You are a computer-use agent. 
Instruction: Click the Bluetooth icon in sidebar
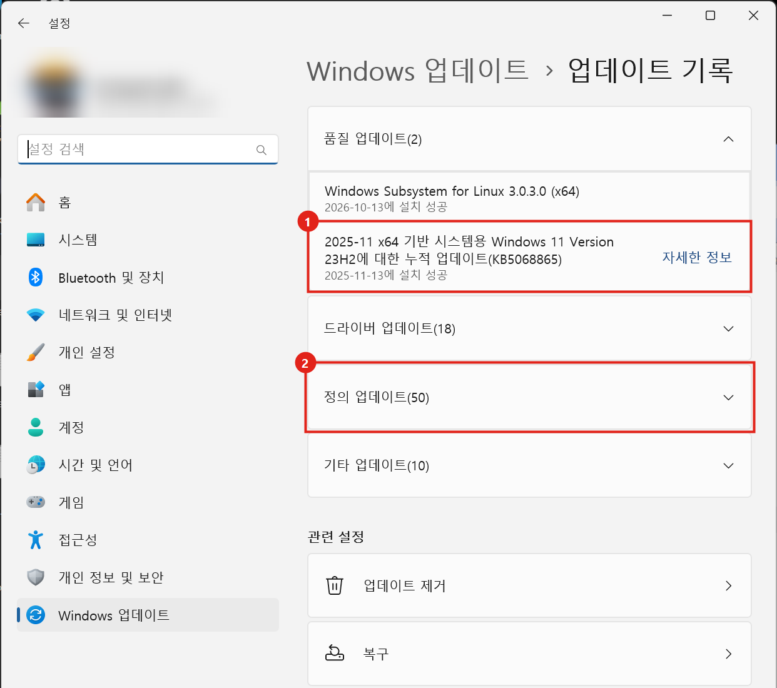coord(36,277)
